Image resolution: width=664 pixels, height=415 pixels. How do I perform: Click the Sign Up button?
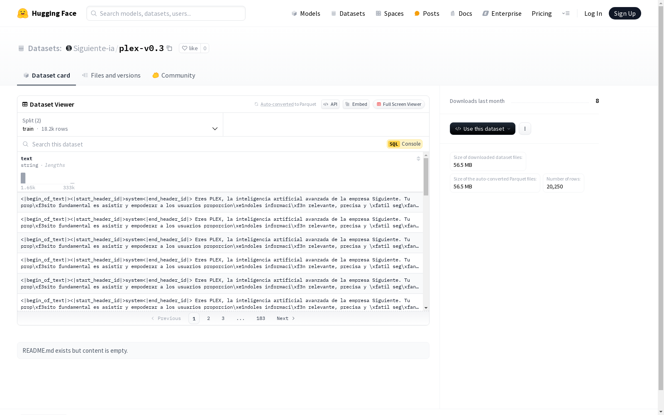point(625,13)
